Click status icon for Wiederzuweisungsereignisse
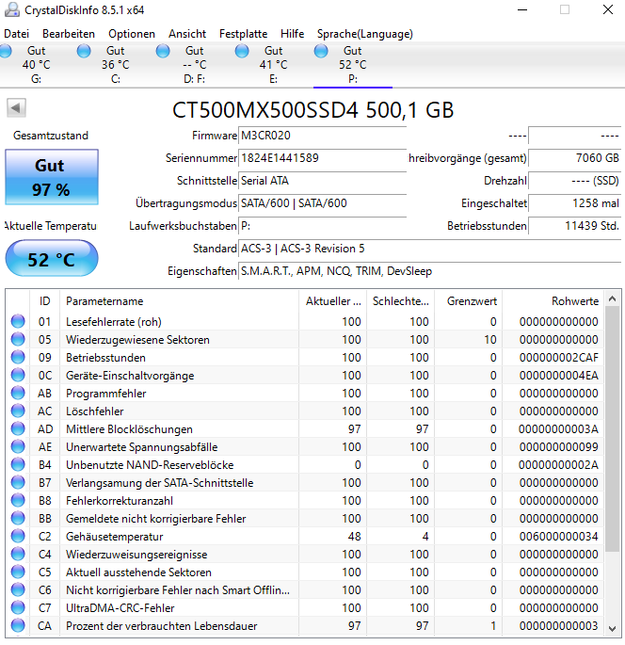Image resolution: width=625 pixels, height=645 pixels. [x=18, y=554]
